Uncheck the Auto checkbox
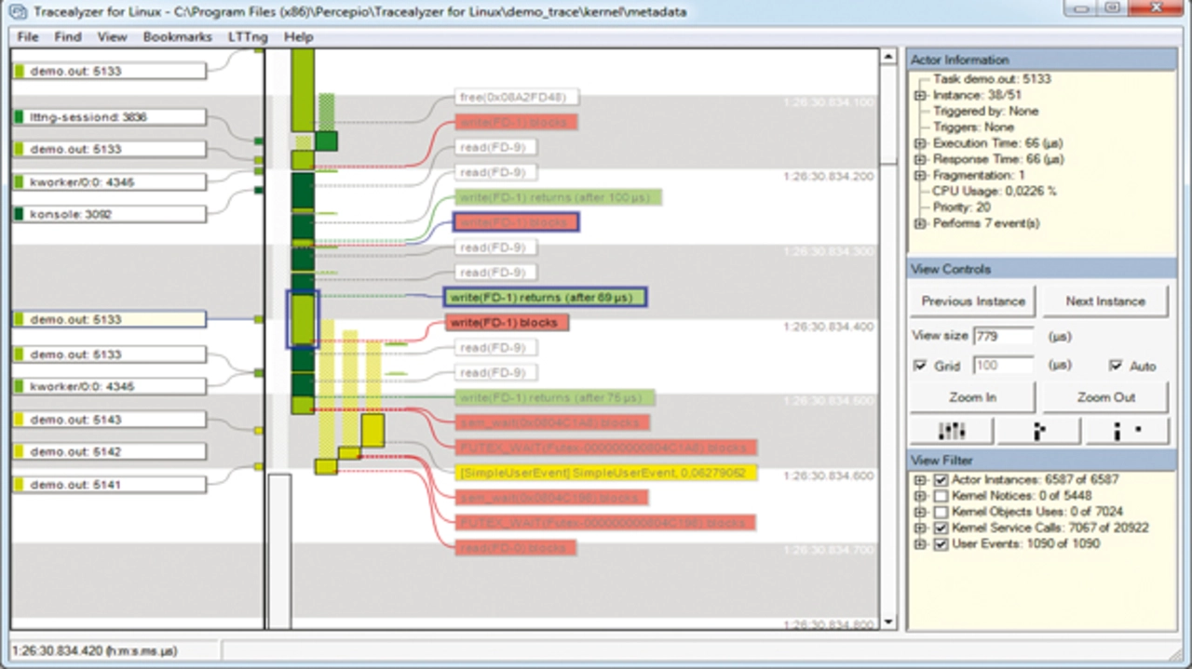The height and width of the screenshot is (669, 1192). (1115, 366)
